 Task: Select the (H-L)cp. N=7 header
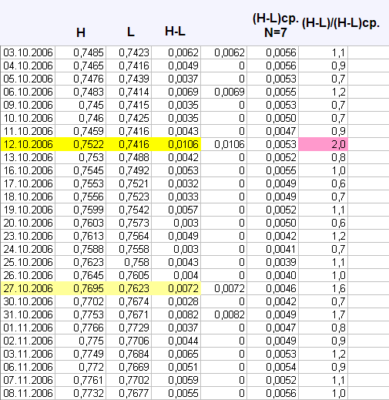[x=276, y=25]
